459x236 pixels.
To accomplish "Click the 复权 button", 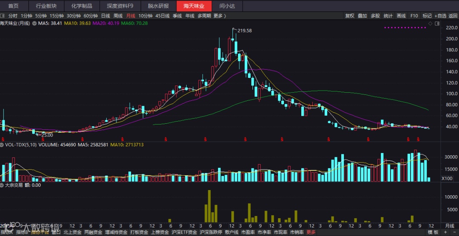I will (349, 16).
